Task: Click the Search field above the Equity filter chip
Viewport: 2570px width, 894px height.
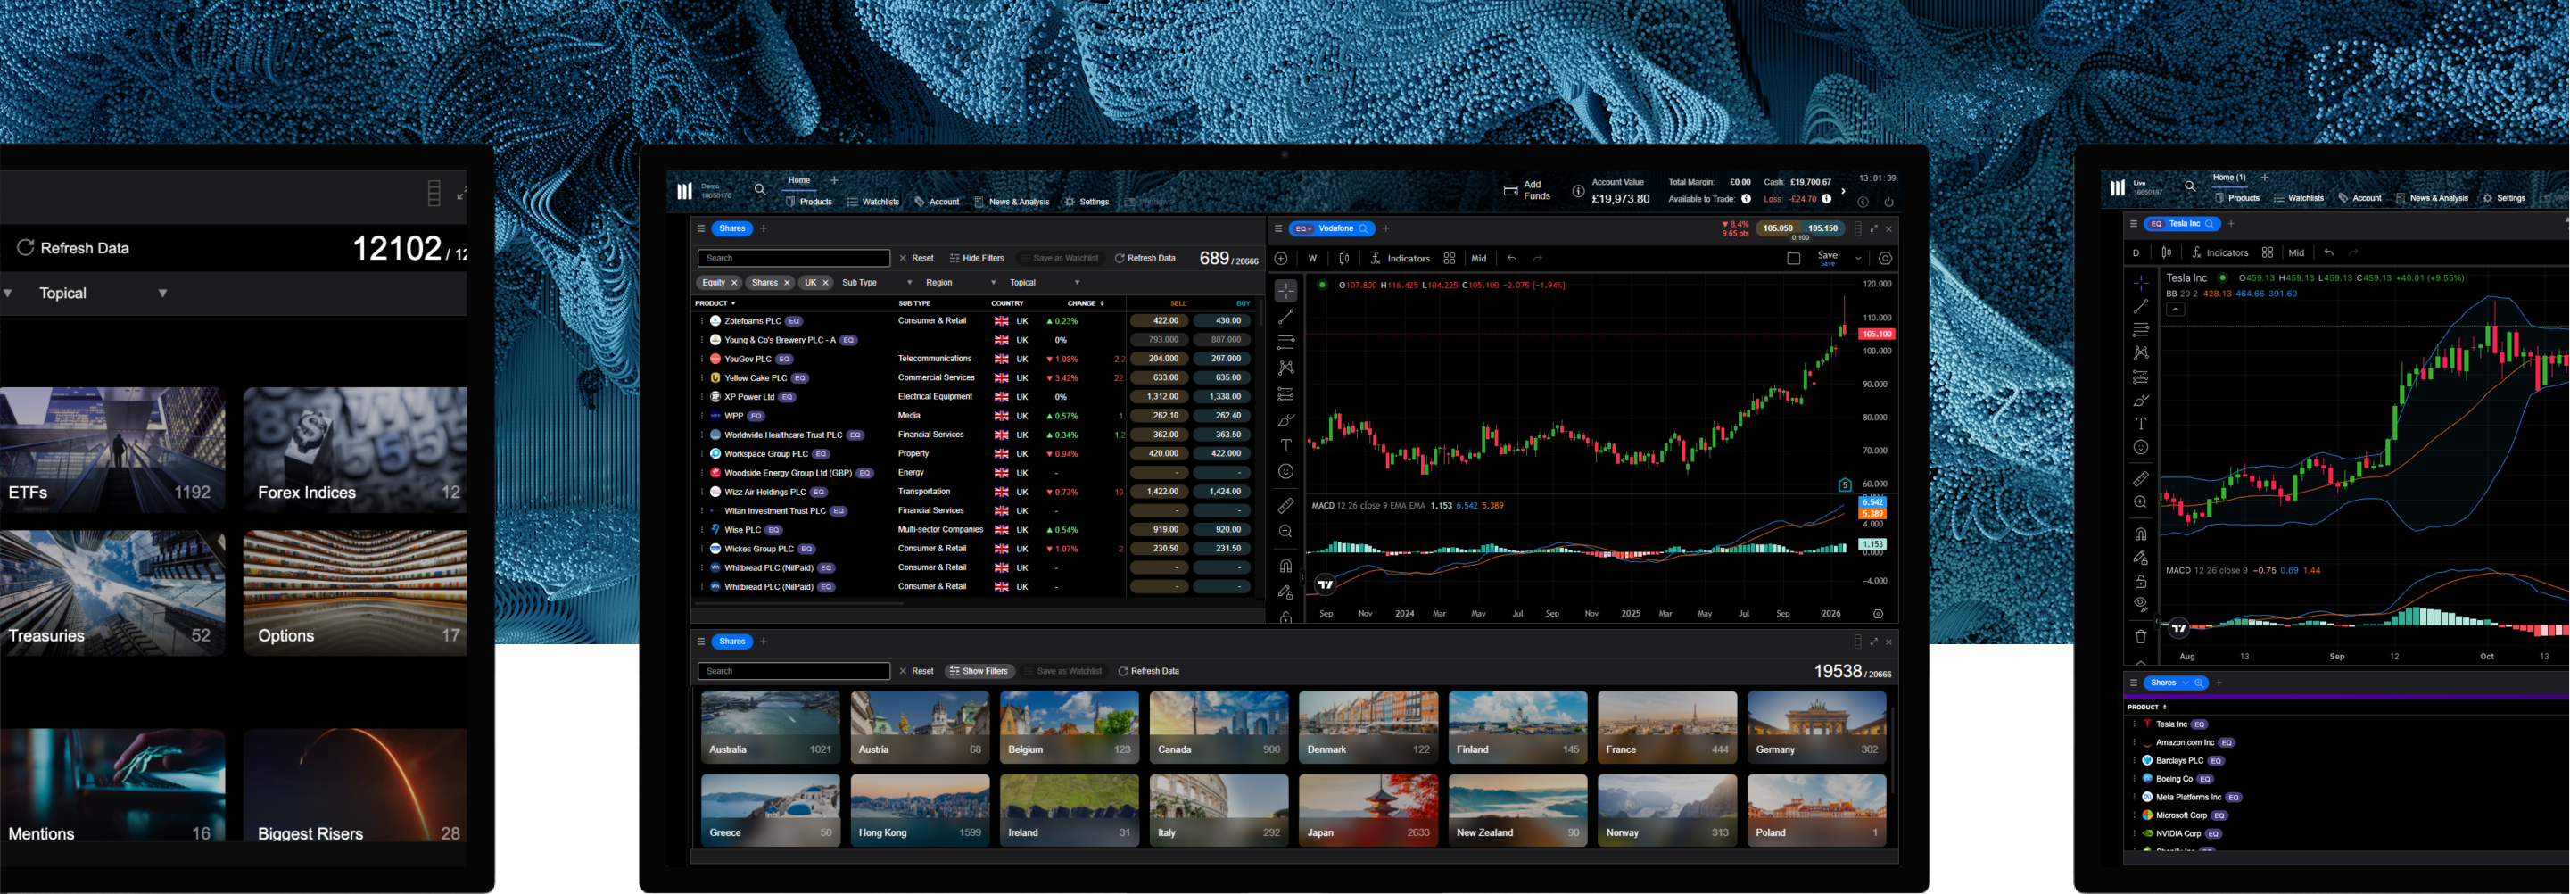Action: (793, 259)
